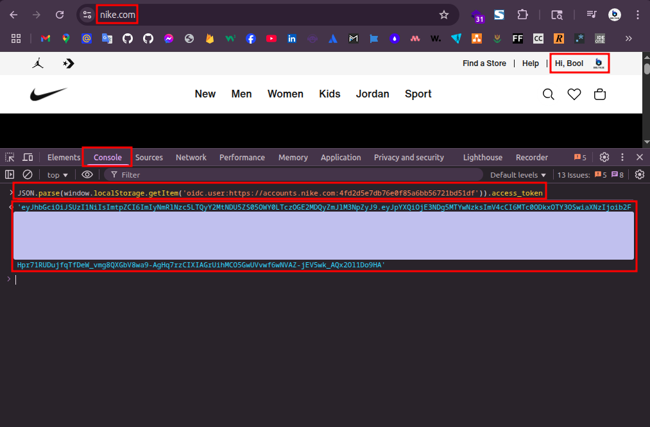Open site information icon in address bar
This screenshot has width=650, height=427.
[x=87, y=15]
